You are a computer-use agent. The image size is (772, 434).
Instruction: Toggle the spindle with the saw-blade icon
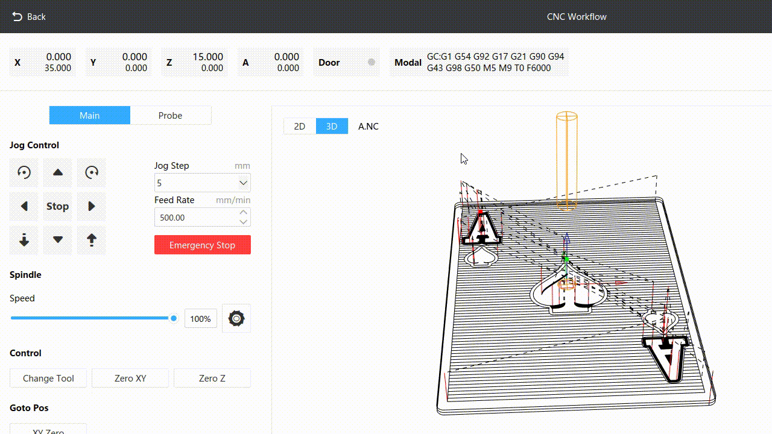coord(236,318)
